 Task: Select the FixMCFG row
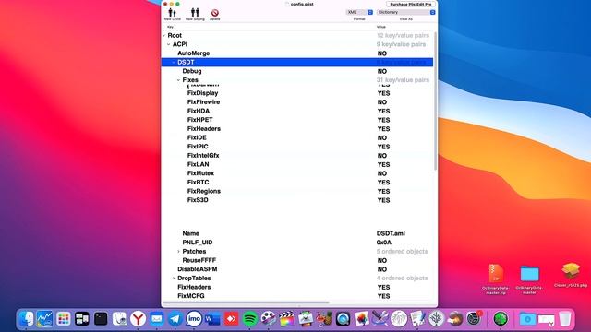tap(297, 296)
